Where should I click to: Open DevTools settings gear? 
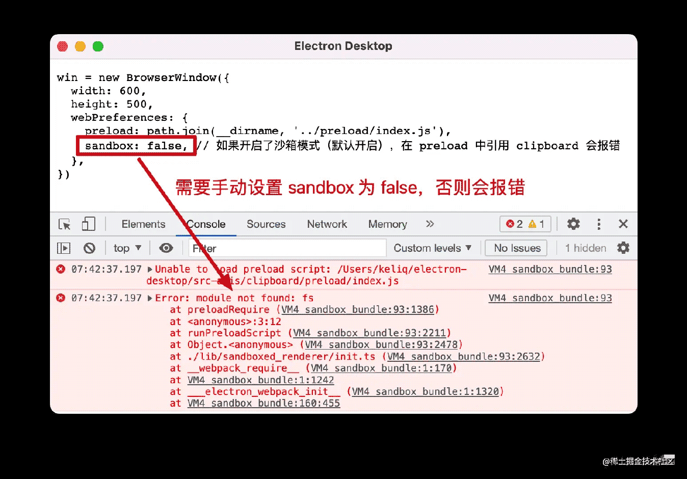(573, 224)
